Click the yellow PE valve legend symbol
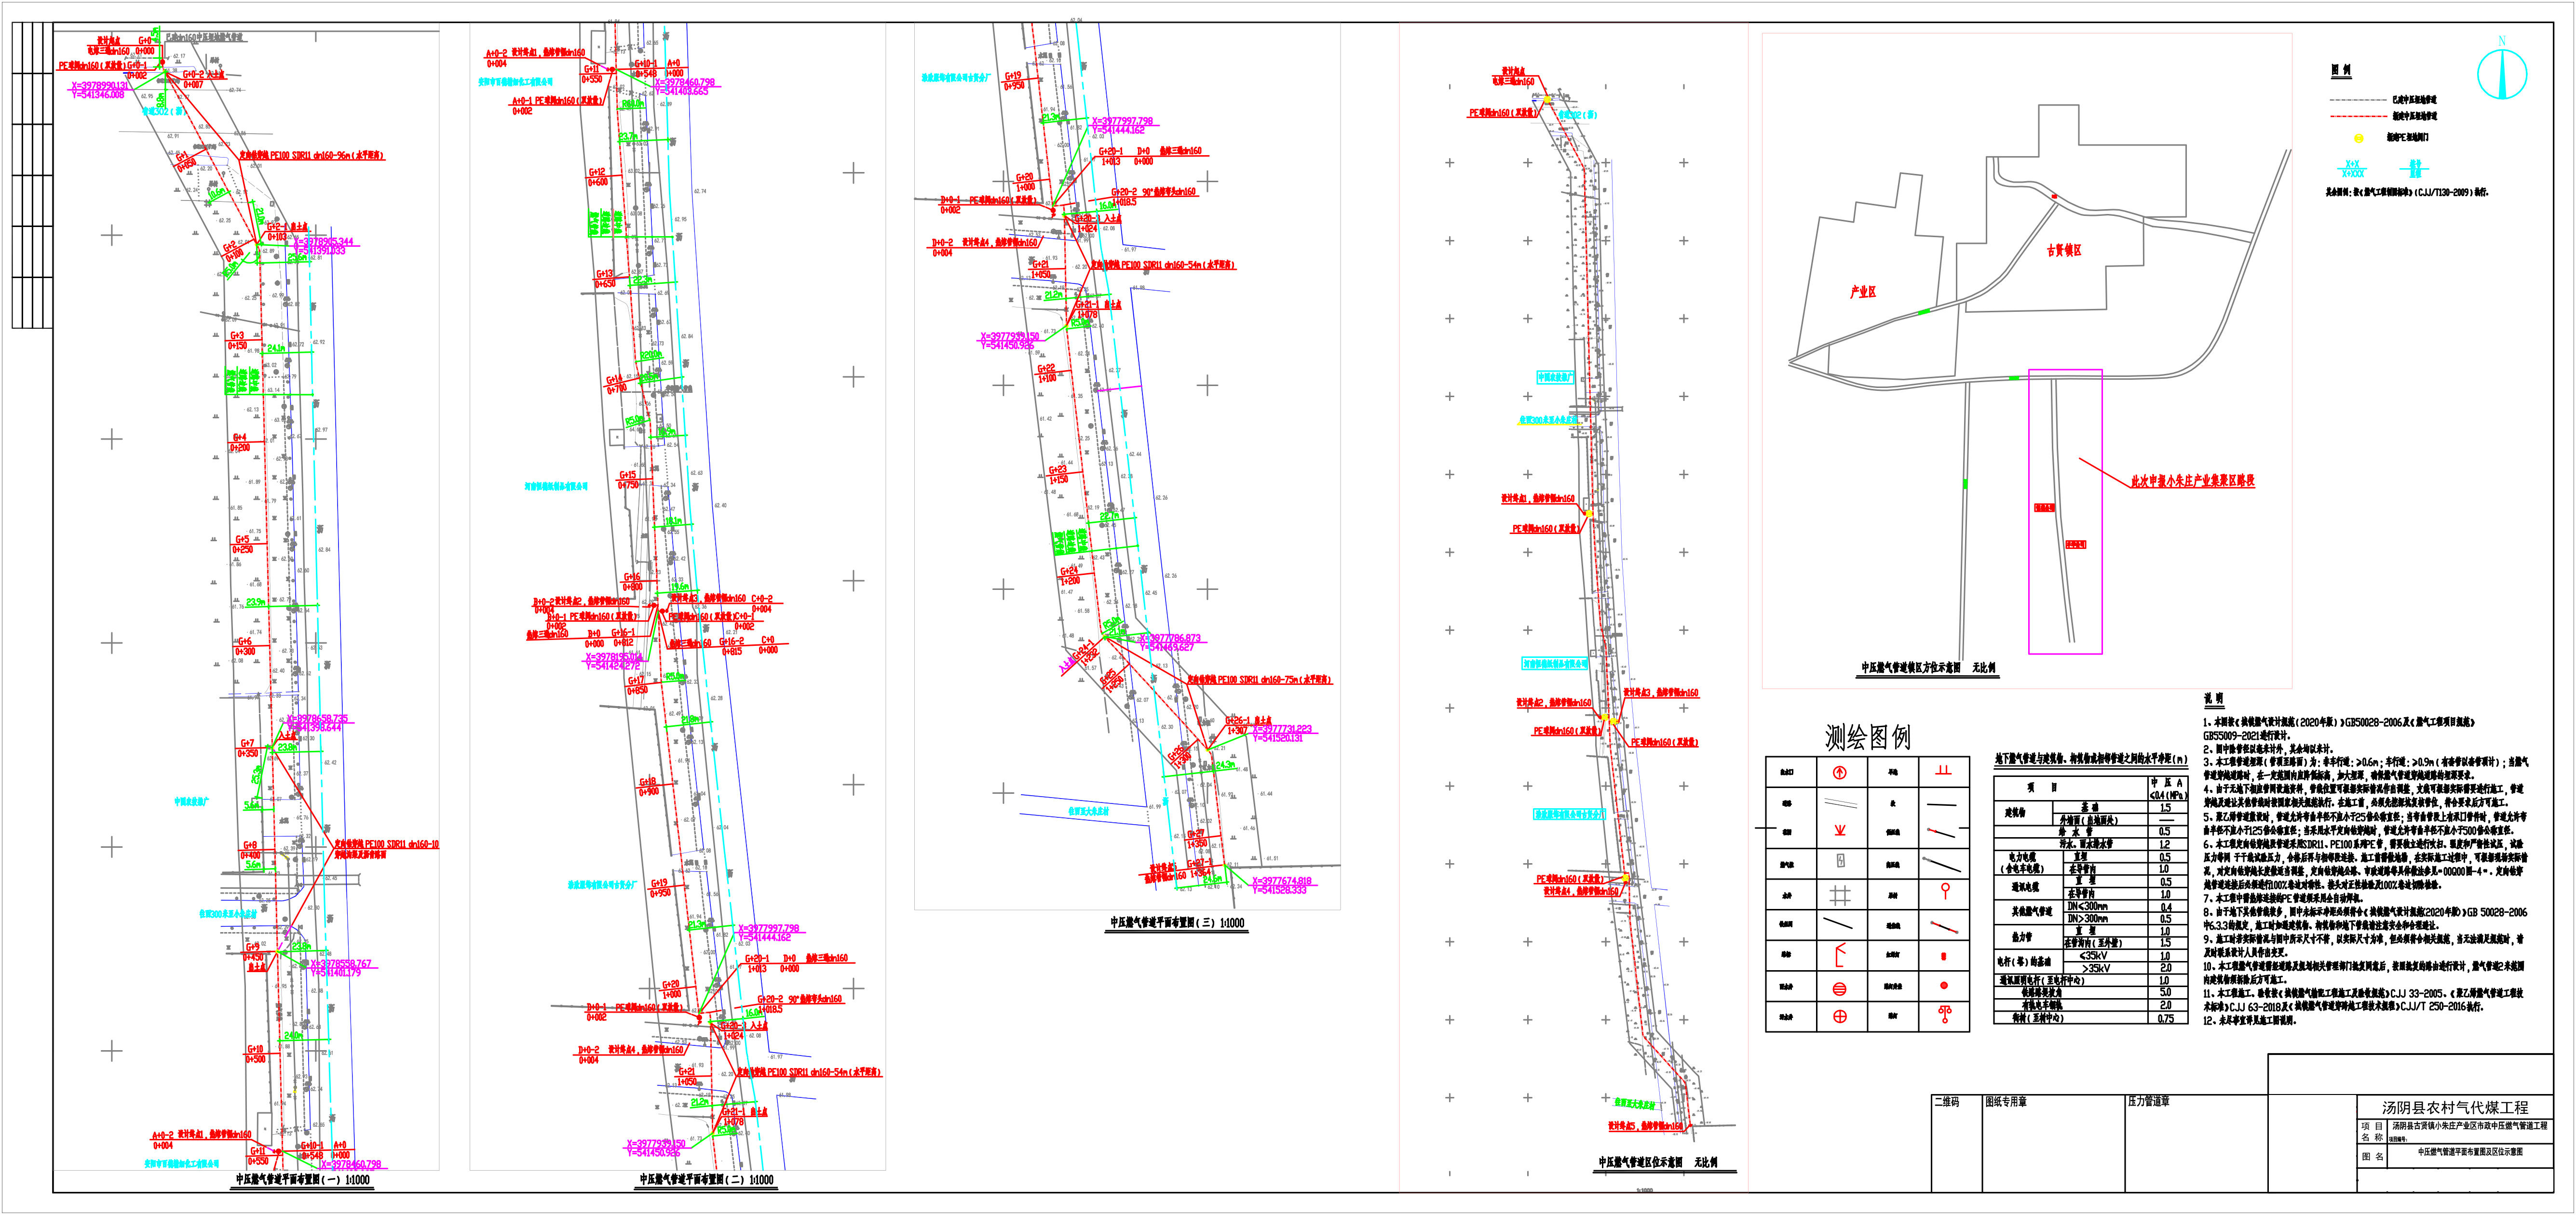The image size is (2576, 1215). (x=2358, y=139)
